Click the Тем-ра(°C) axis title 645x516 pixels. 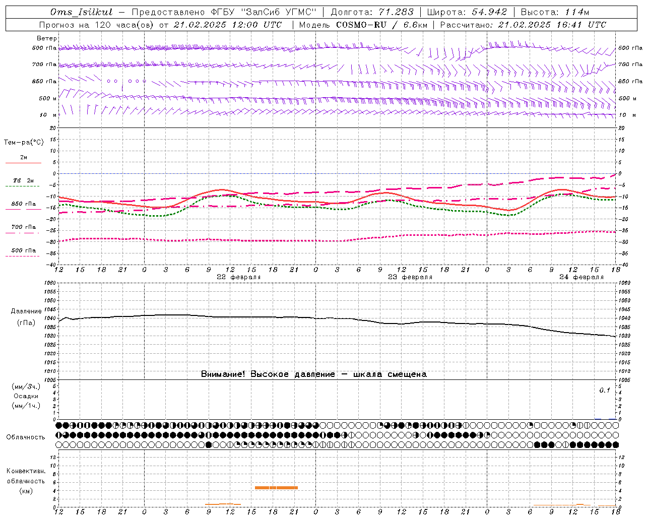click(24, 143)
